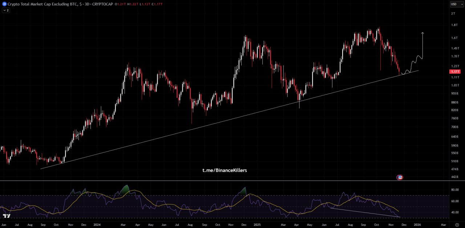Click the 2026 label on the time axis

[417, 225]
